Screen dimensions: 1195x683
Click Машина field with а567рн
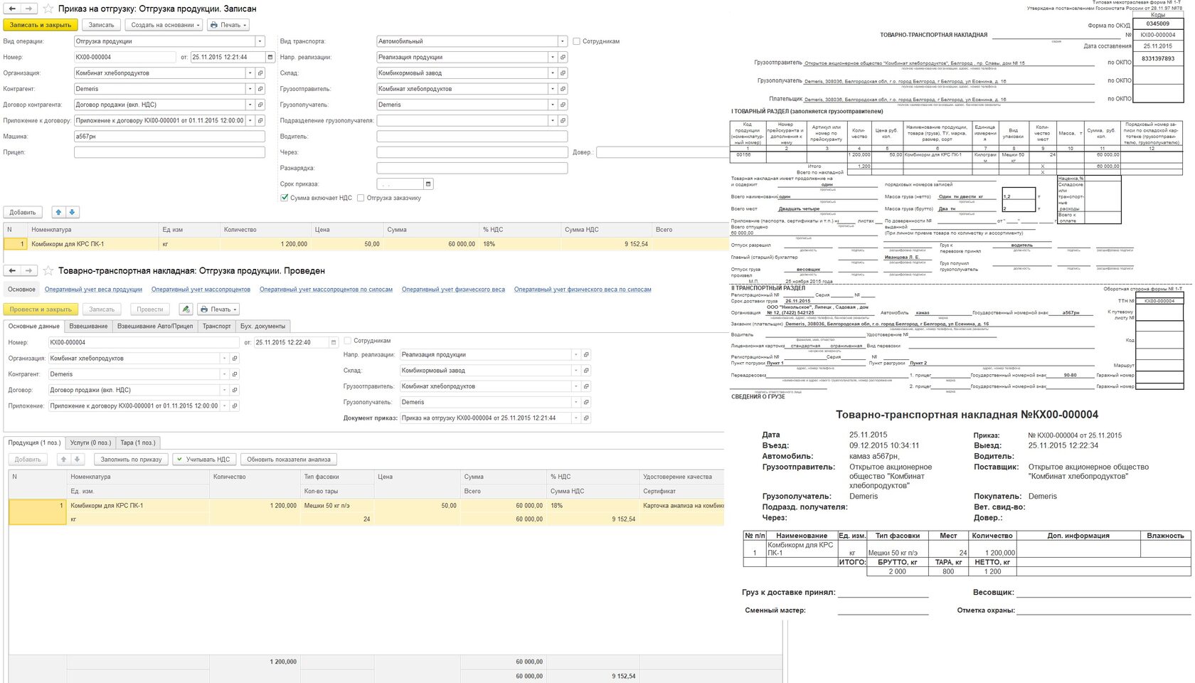pos(169,137)
